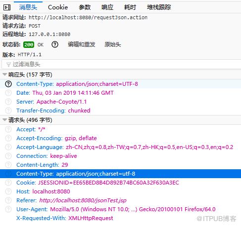Switch to the Cookie tab

tap(58, 7)
